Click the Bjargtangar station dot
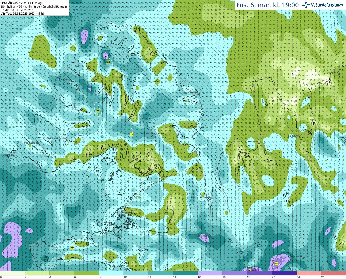The image size is (346, 279). click(9, 157)
